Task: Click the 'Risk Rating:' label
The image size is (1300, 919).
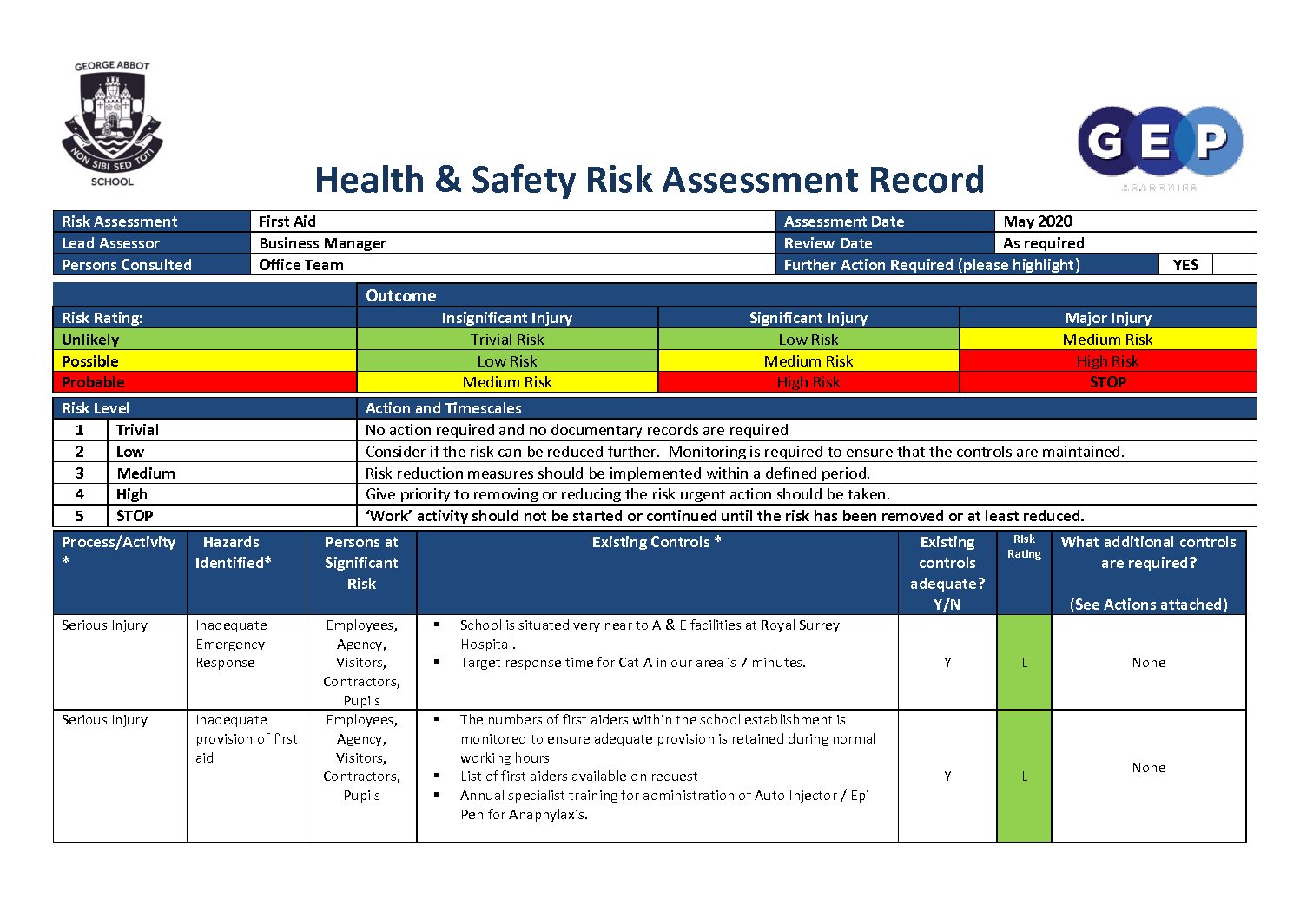Action: point(102,318)
